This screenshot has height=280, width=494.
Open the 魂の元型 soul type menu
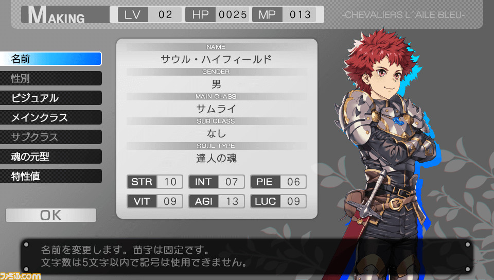point(51,156)
